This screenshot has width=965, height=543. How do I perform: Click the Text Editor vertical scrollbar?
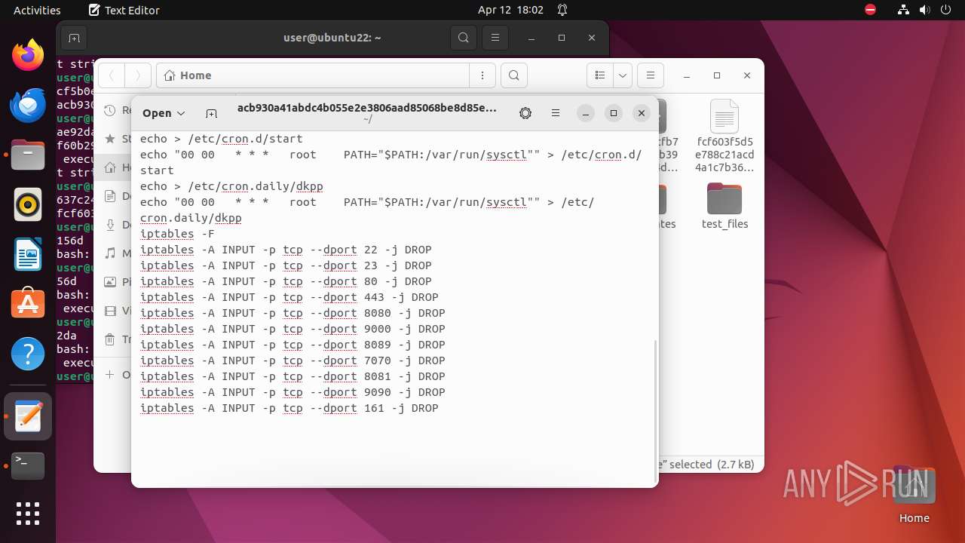click(654, 410)
